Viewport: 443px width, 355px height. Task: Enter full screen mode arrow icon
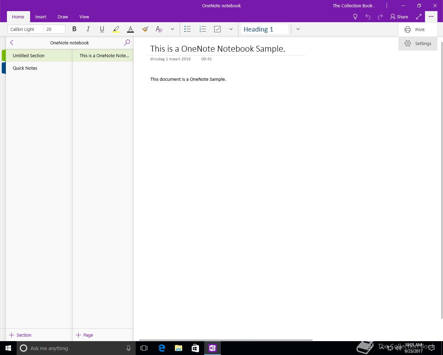(x=419, y=17)
